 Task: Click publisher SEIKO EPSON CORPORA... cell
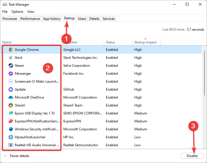tap(83, 113)
